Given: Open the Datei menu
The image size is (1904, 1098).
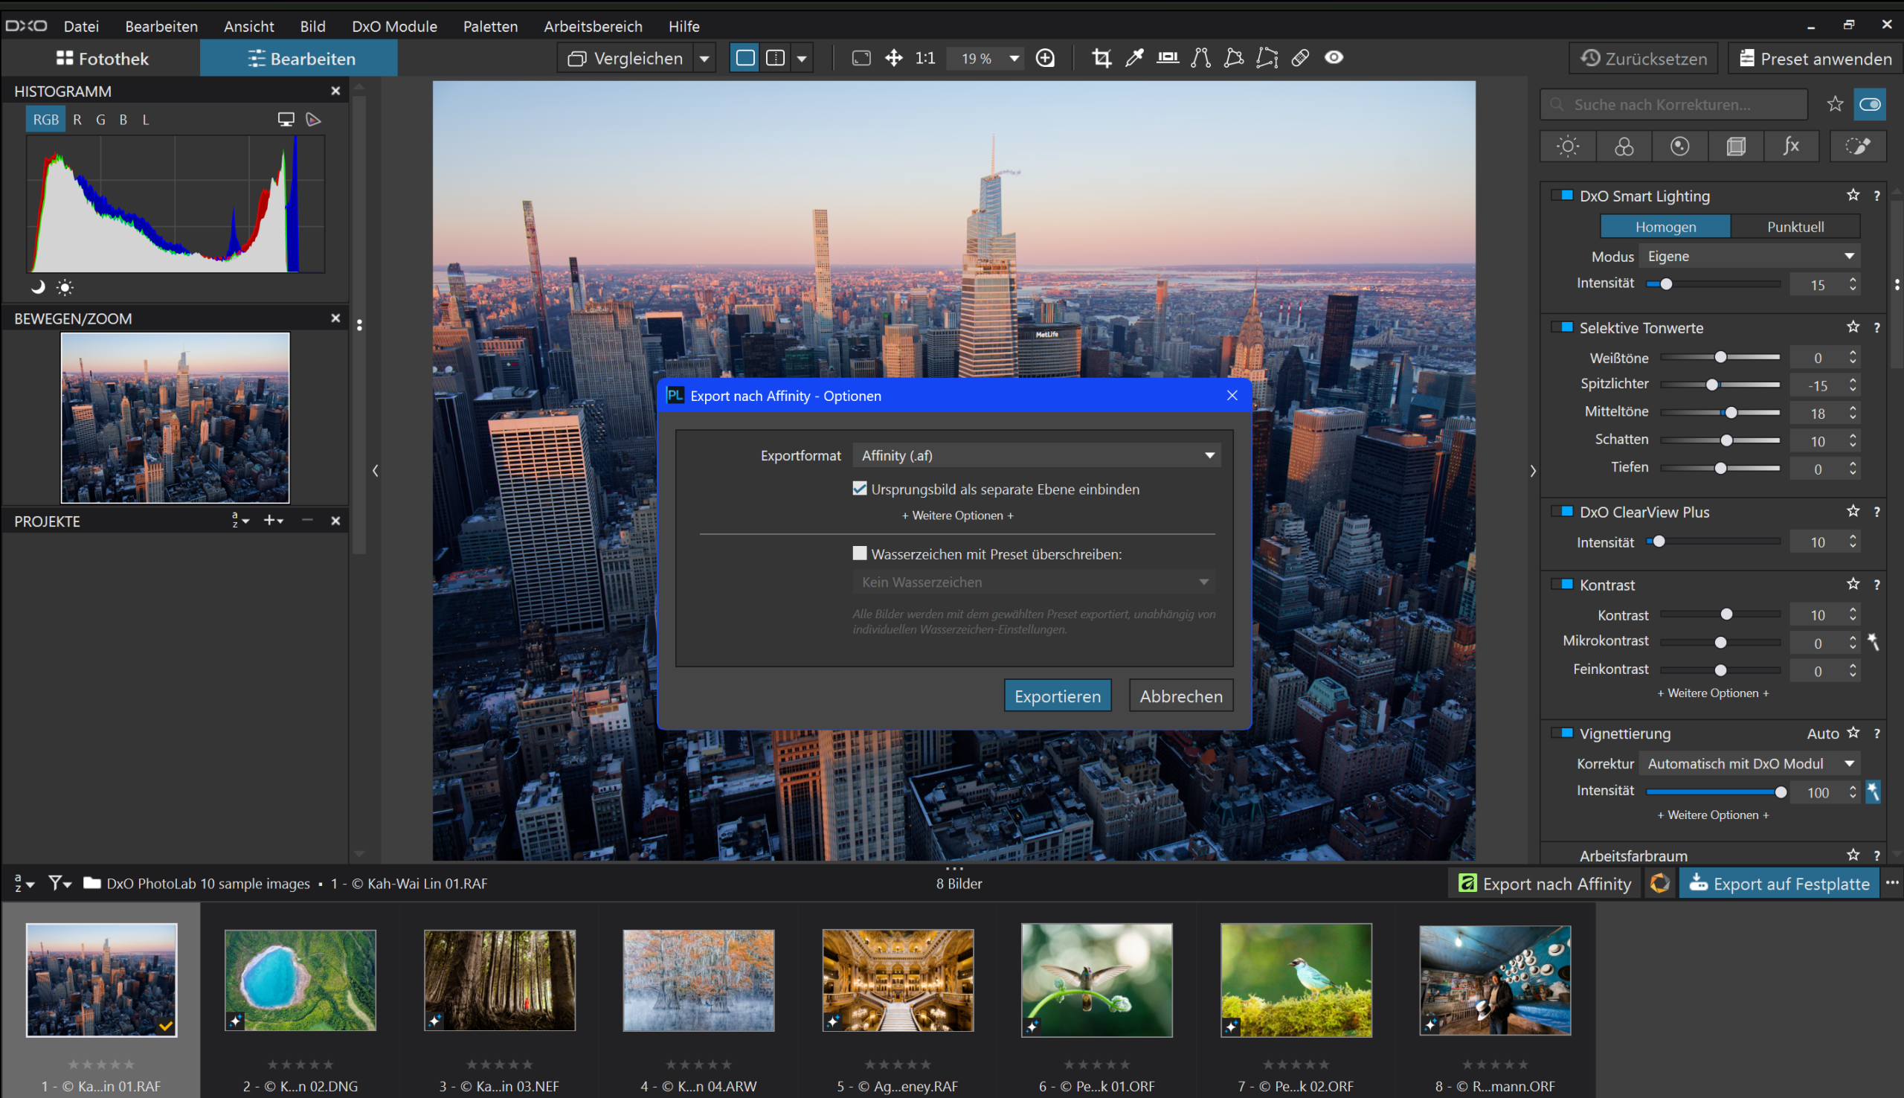Looking at the screenshot, I should point(81,26).
